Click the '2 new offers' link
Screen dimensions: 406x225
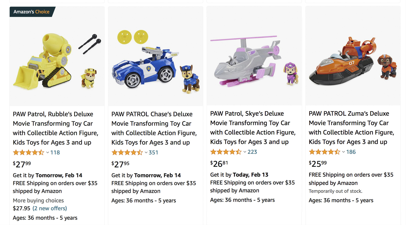point(50,208)
